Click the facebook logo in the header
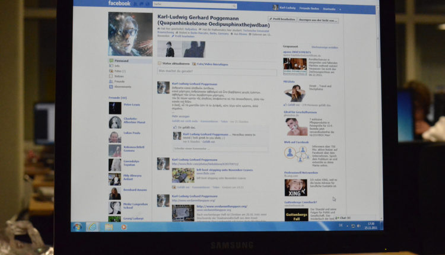This screenshot has width=445, height=255. 119,4
